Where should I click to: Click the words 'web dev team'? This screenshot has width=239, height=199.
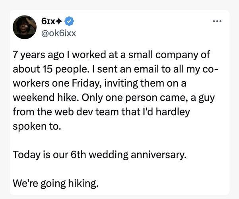point(86,112)
